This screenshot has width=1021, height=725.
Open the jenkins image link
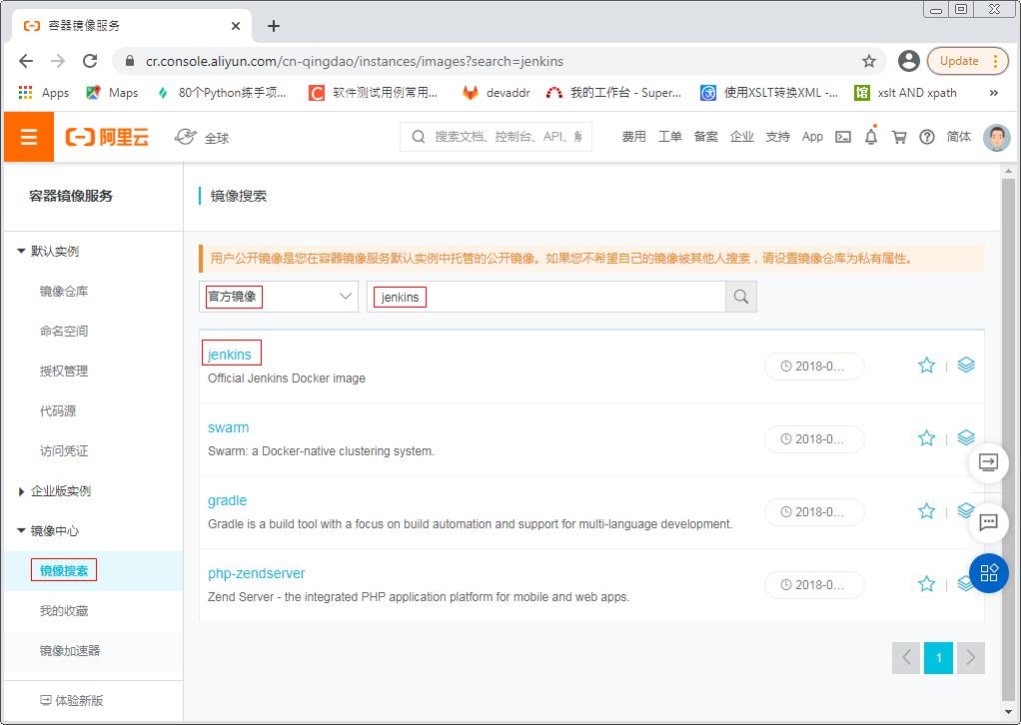(229, 355)
